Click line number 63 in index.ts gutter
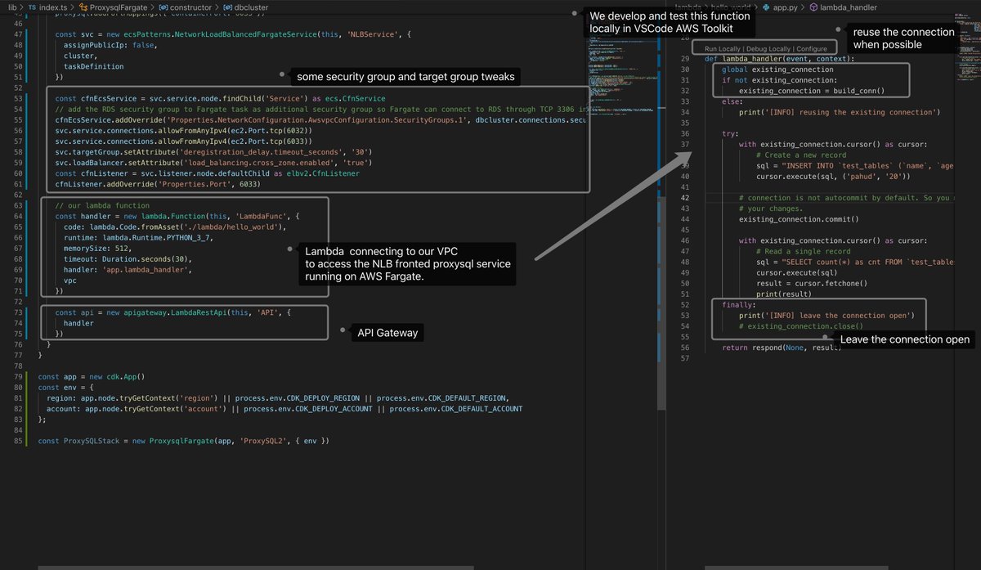This screenshot has width=981, height=570. click(x=18, y=205)
